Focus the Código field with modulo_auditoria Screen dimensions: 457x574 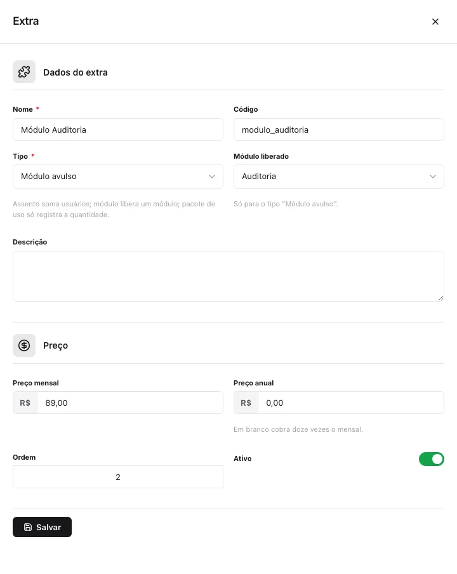(x=339, y=130)
